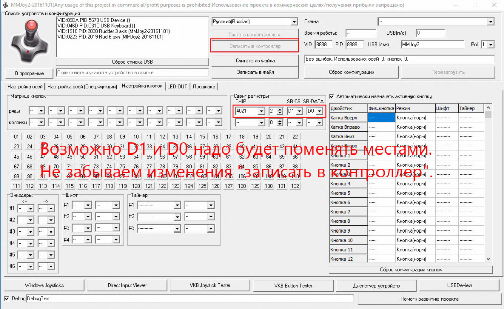Open the SR-CS D1 dropdown
Image resolution: width=504 pixels, height=309 pixels.
tap(299, 111)
